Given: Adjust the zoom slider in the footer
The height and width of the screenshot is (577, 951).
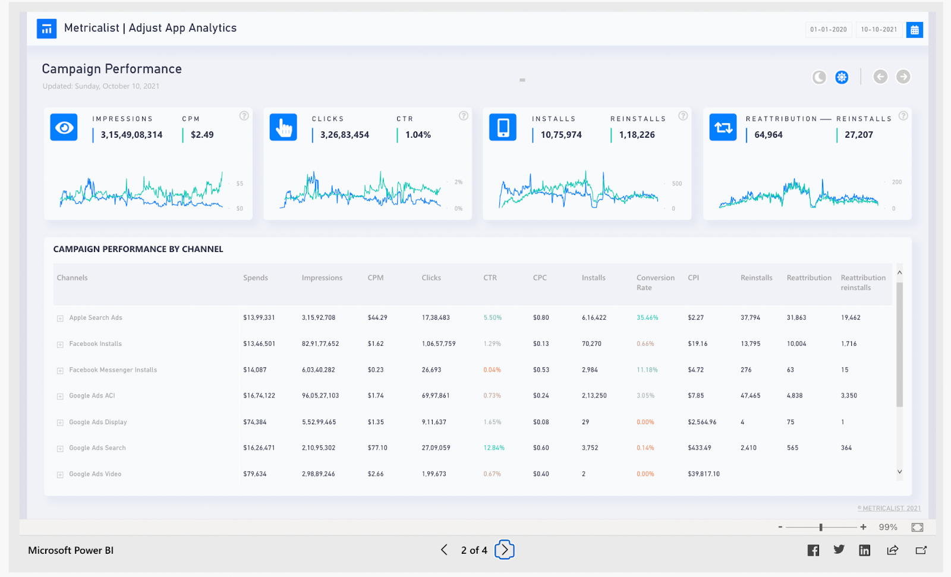Looking at the screenshot, I should 820,526.
